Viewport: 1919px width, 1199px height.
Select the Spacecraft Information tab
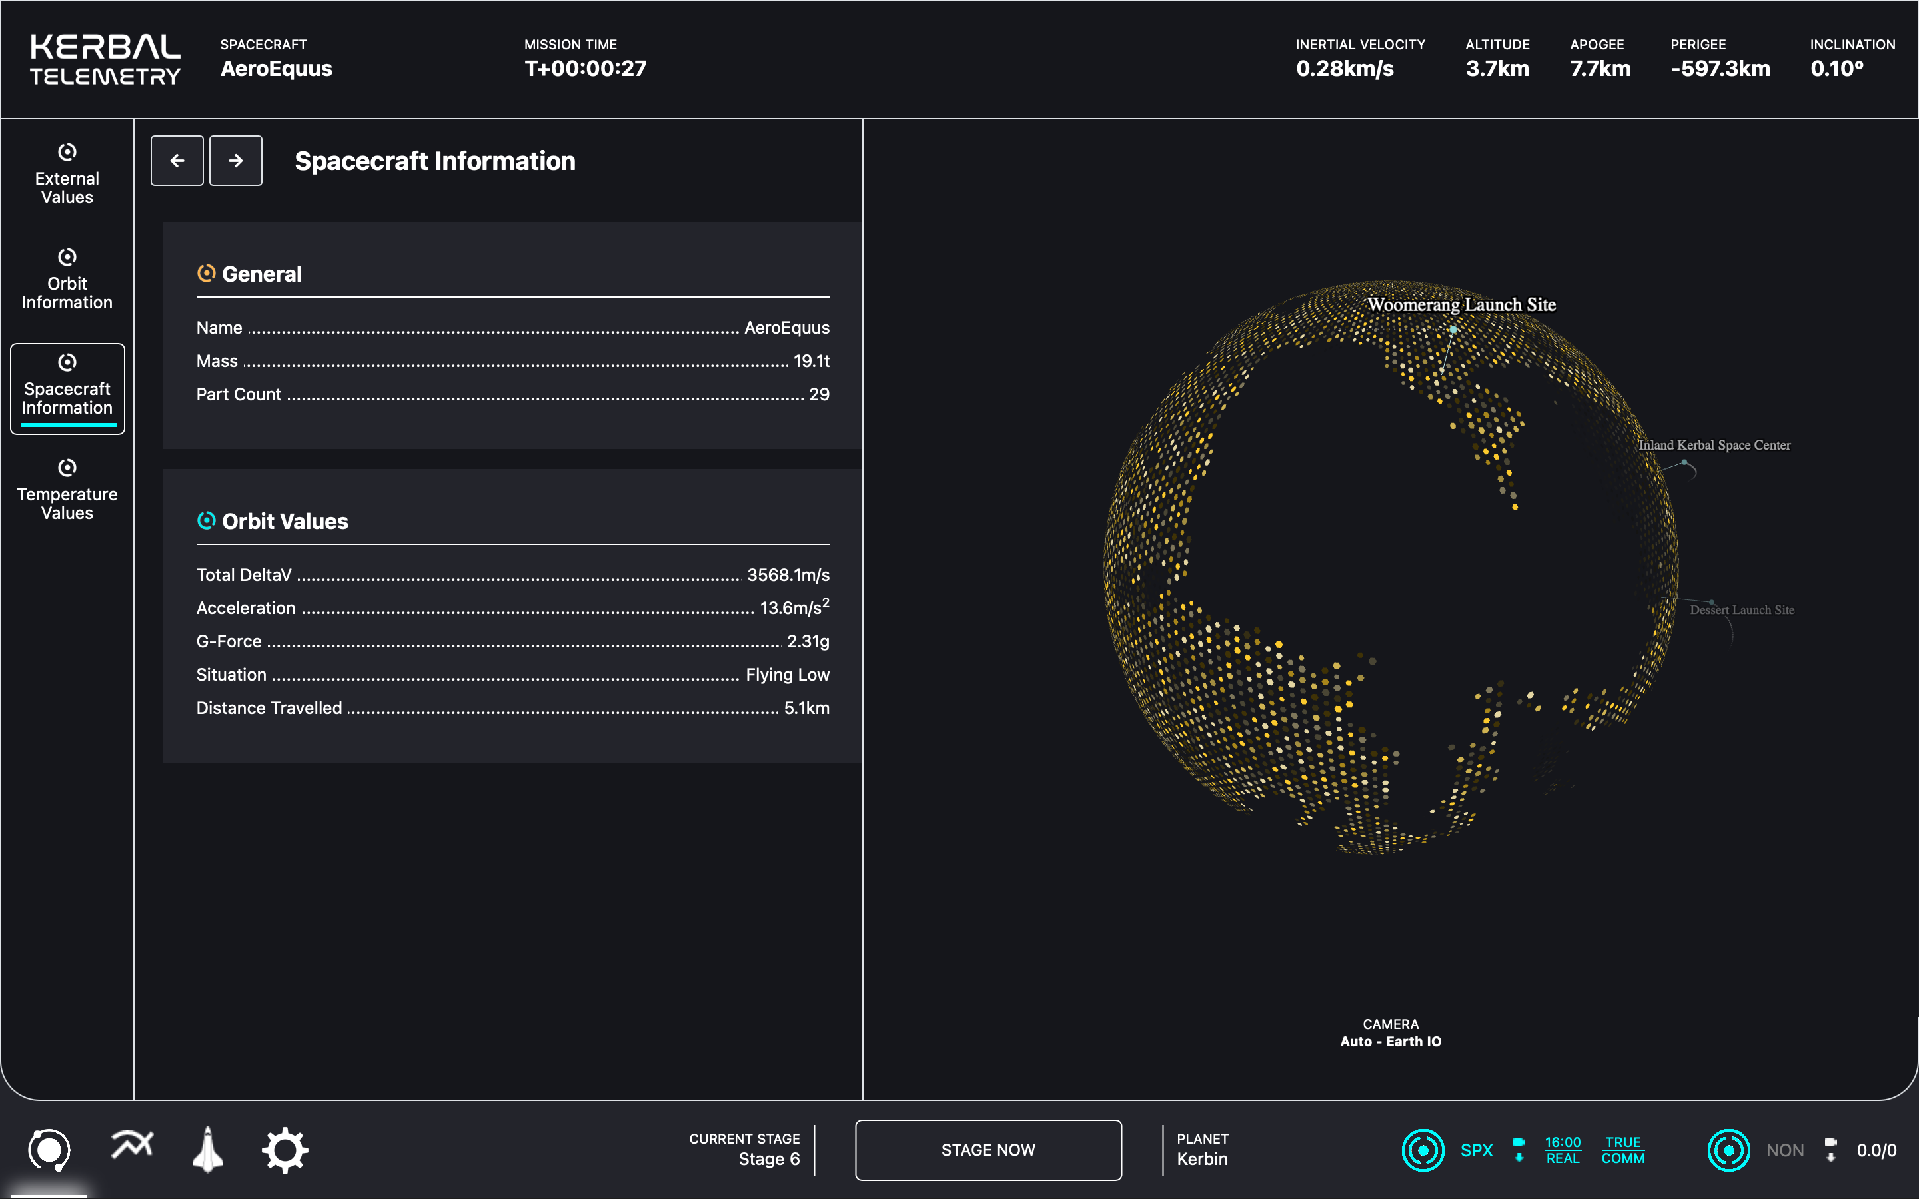67,388
